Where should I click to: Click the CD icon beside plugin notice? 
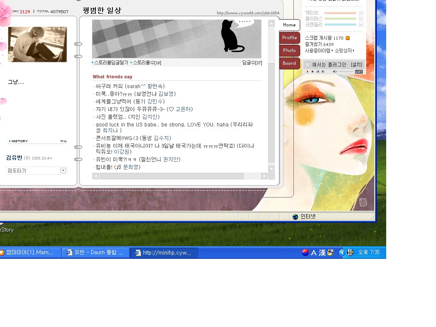[x=308, y=65]
